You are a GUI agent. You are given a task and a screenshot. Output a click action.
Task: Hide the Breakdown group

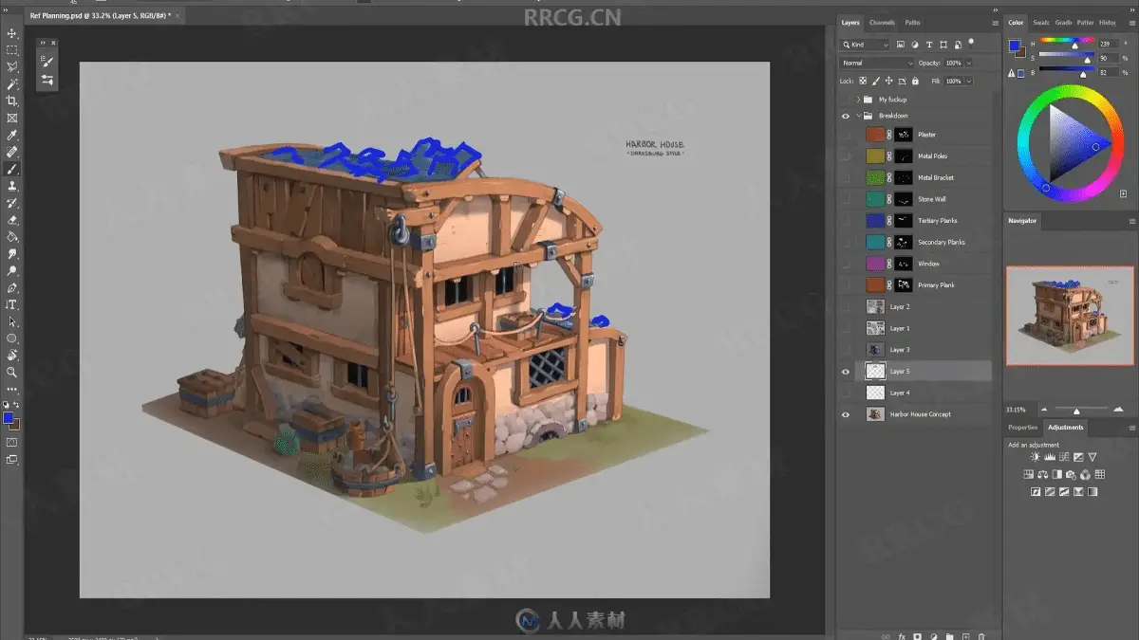(x=846, y=116)
